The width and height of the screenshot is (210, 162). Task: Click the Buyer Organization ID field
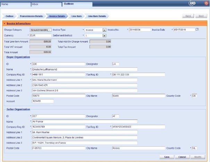tap(59, 64)
